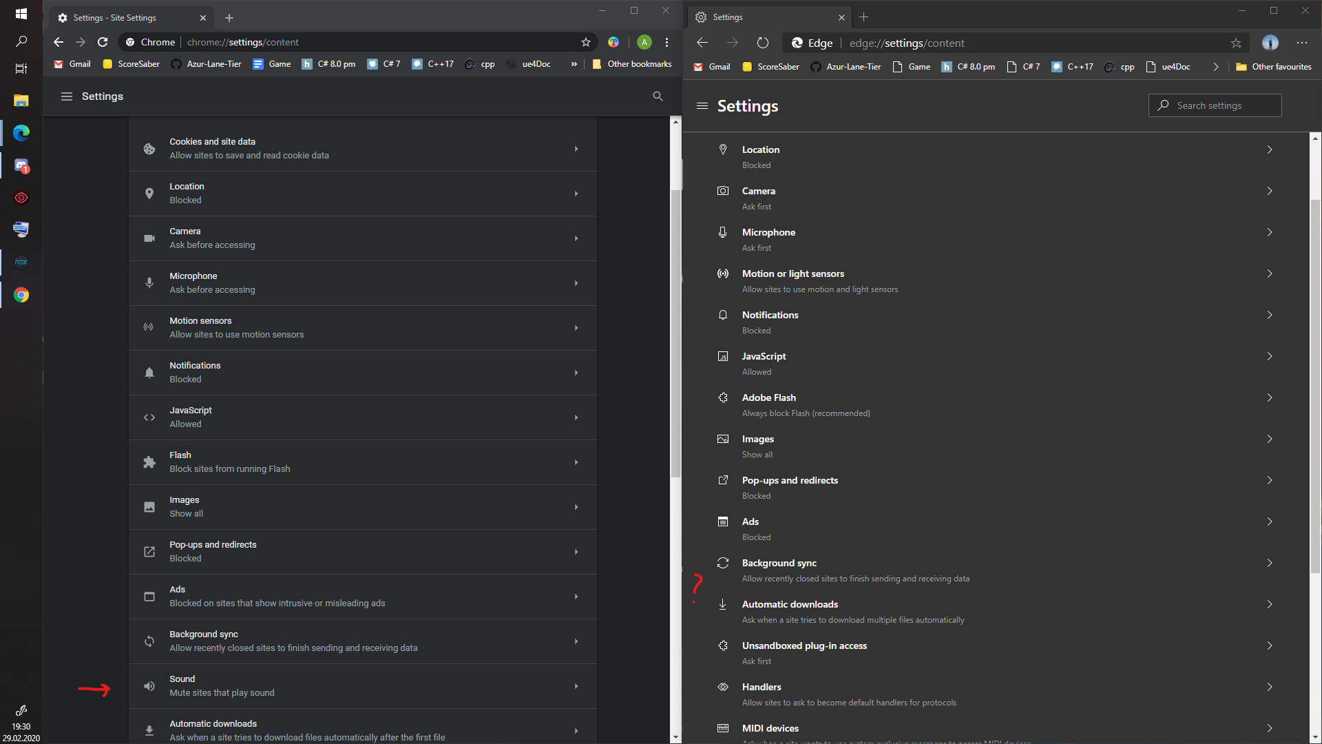The height and width of the screenshot is (744, 1322).
Task: Click the Edge settings vertical scrollbar
Action: coord(1315,386)
